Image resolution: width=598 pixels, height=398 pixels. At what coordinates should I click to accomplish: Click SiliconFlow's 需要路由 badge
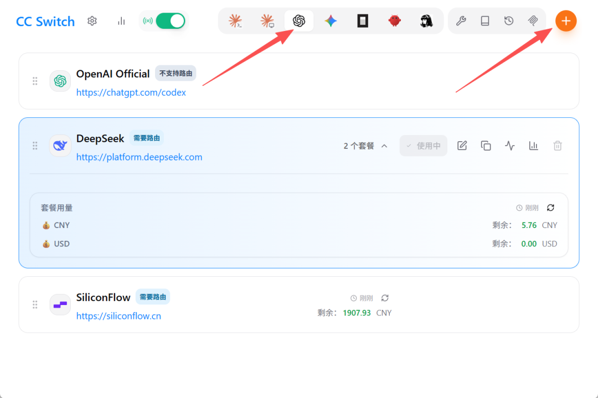pyautogui.click(x=153, y=297)
